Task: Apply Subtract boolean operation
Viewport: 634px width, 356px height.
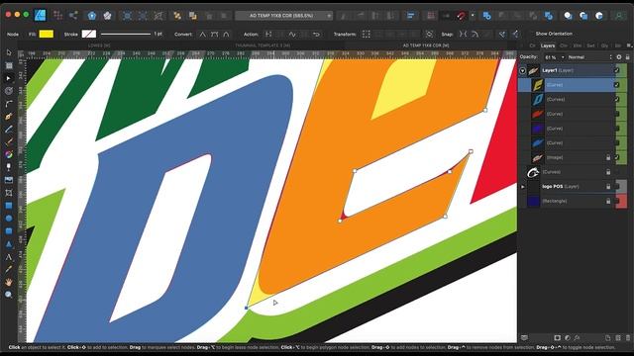Action: [x=502, y=16]
